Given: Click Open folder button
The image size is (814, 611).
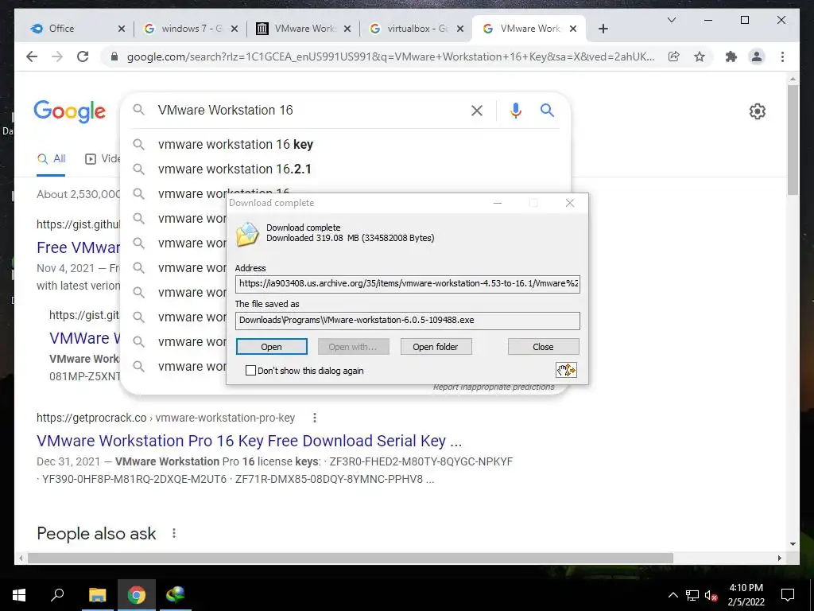Looking at the screenshot, I should pos(436,347).
